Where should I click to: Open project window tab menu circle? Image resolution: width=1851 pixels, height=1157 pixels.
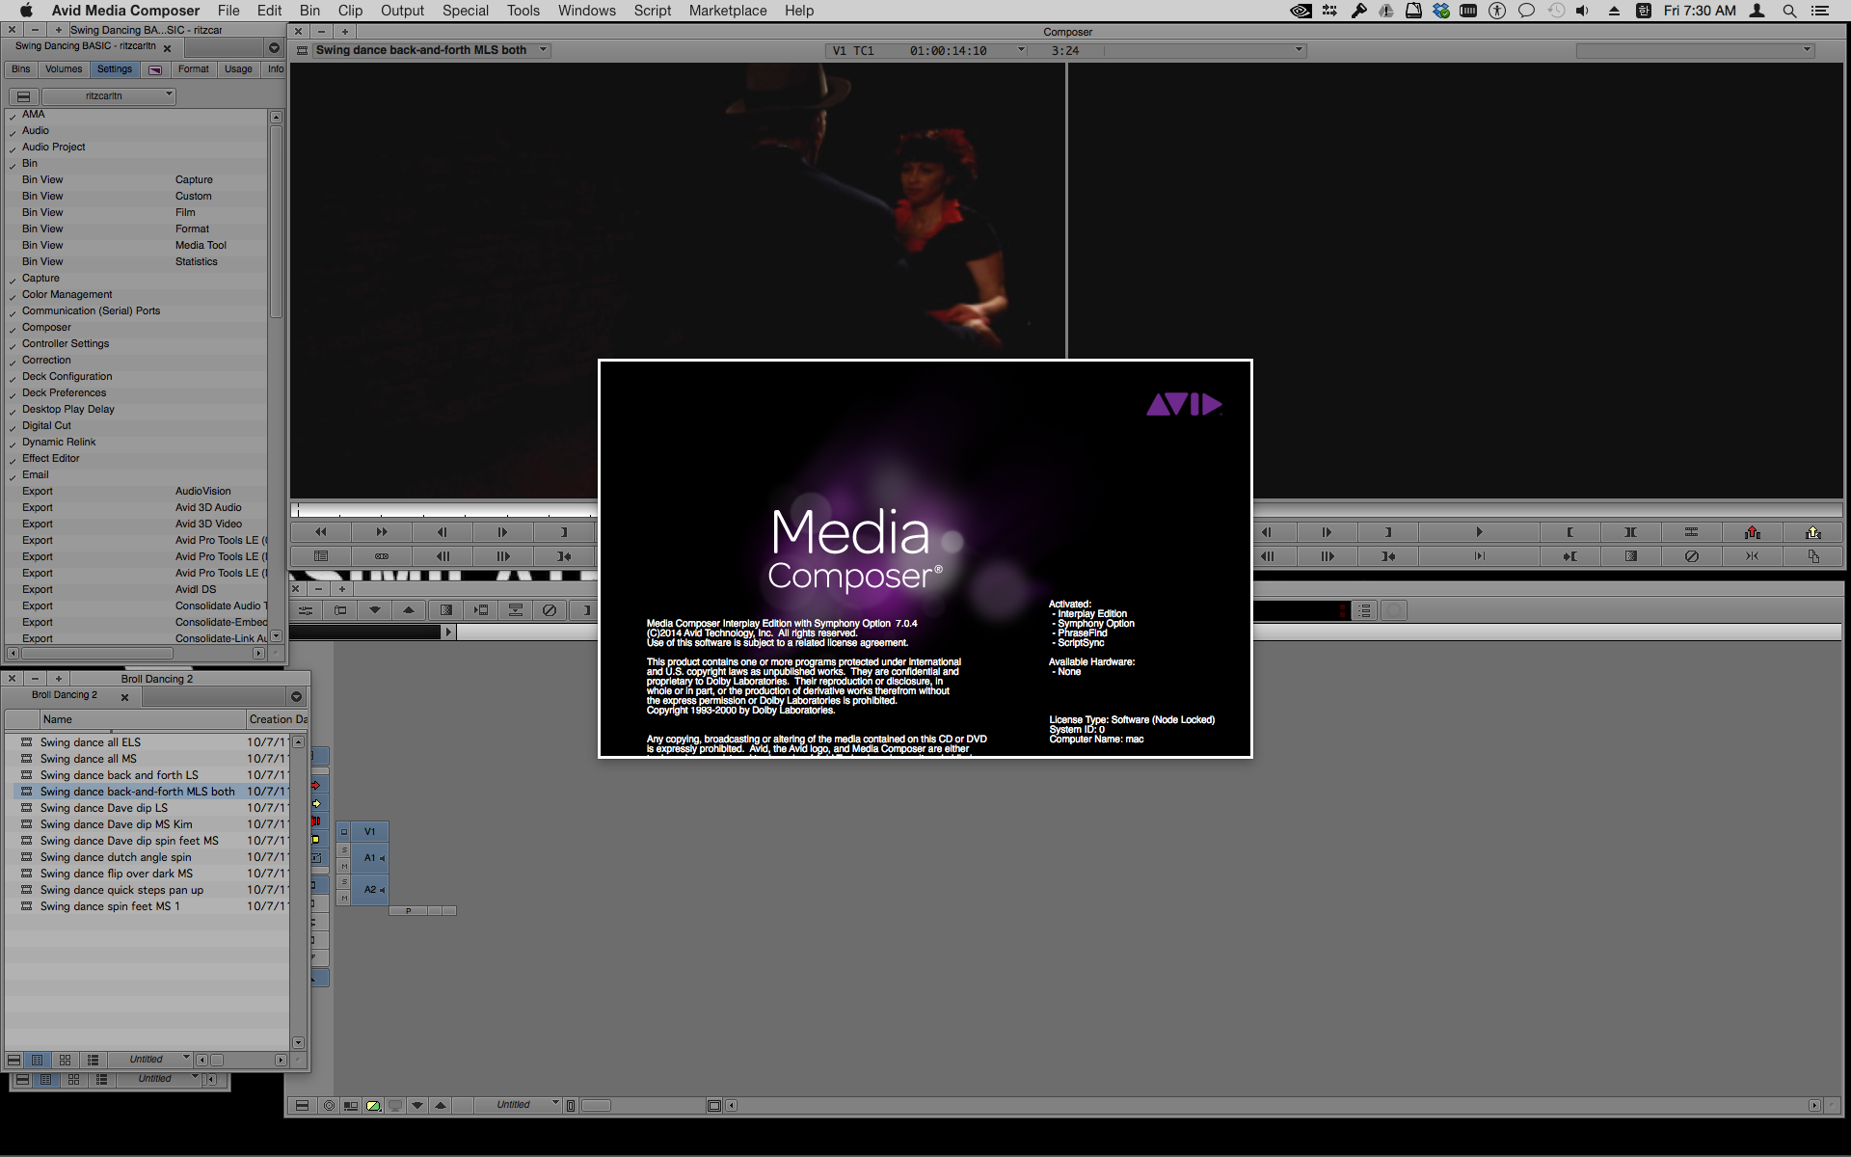274,48
